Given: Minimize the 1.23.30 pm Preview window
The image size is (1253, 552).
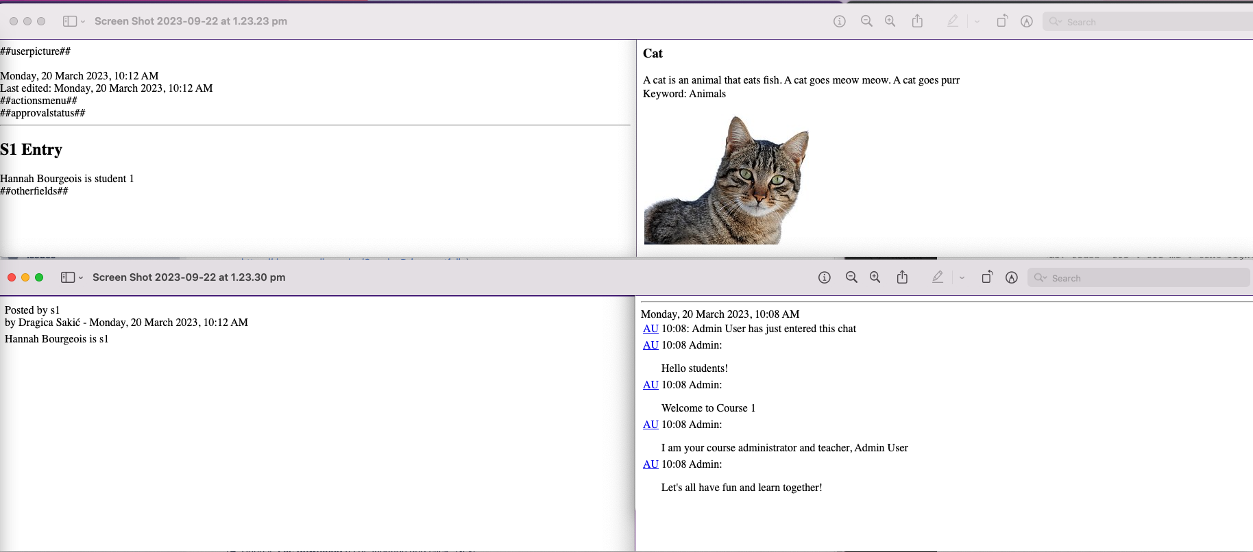Looking at the screenshot, I should [25, 277].
